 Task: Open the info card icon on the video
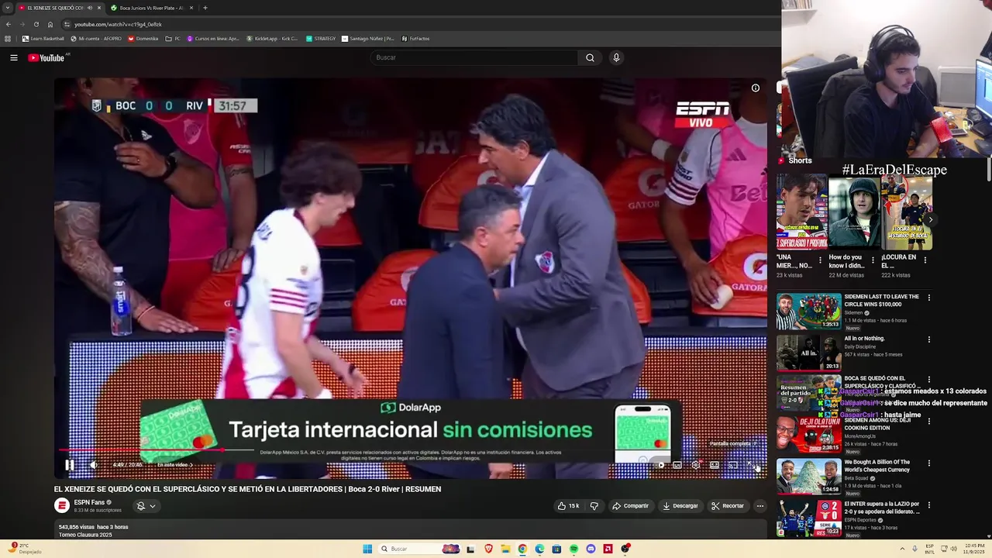(x=756, y=88)
